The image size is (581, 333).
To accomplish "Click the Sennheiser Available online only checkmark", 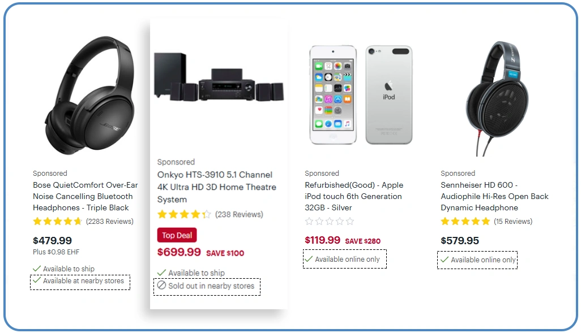I will (445, 260).
